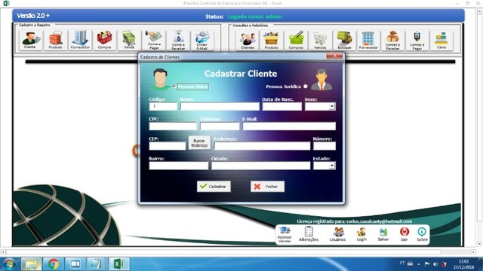The width and height of the screenshot is (483, 271).
Task: Open the Caixa report icon
Action: (x=441, y=40)
